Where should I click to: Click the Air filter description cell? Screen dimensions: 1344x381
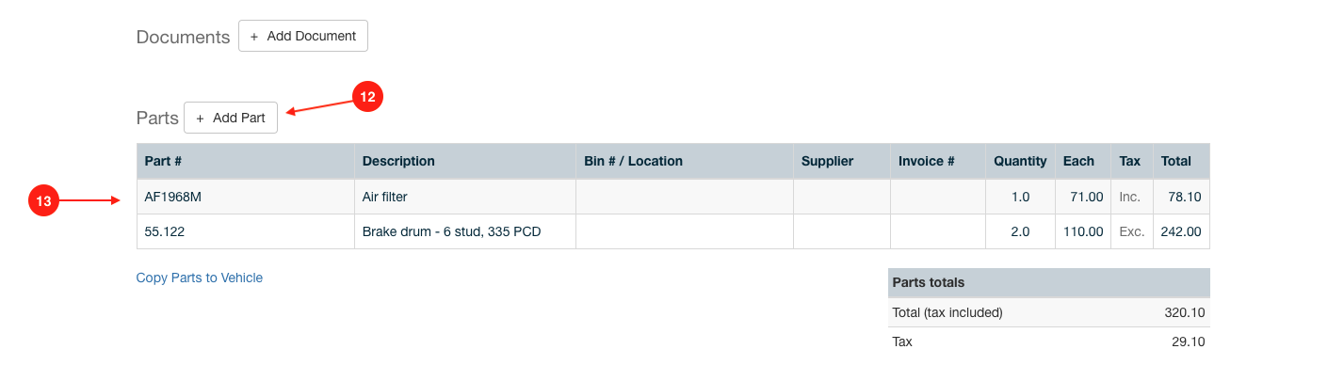[x=465, y=197]
